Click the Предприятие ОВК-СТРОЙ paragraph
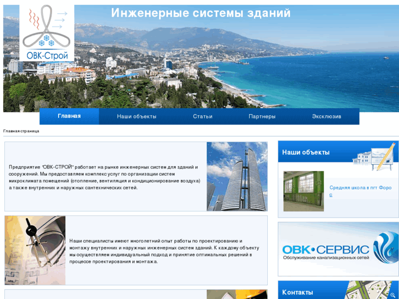399x299 pixels. tap(105, 177)
